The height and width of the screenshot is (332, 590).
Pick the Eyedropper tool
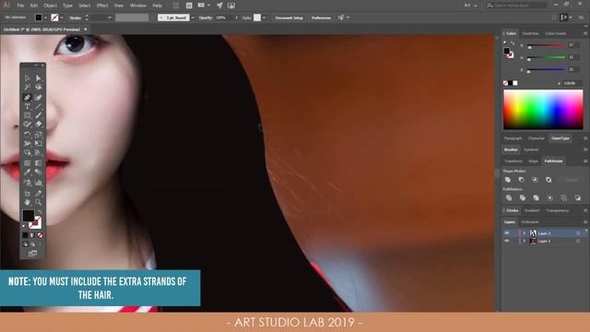(x=27, y=172)
